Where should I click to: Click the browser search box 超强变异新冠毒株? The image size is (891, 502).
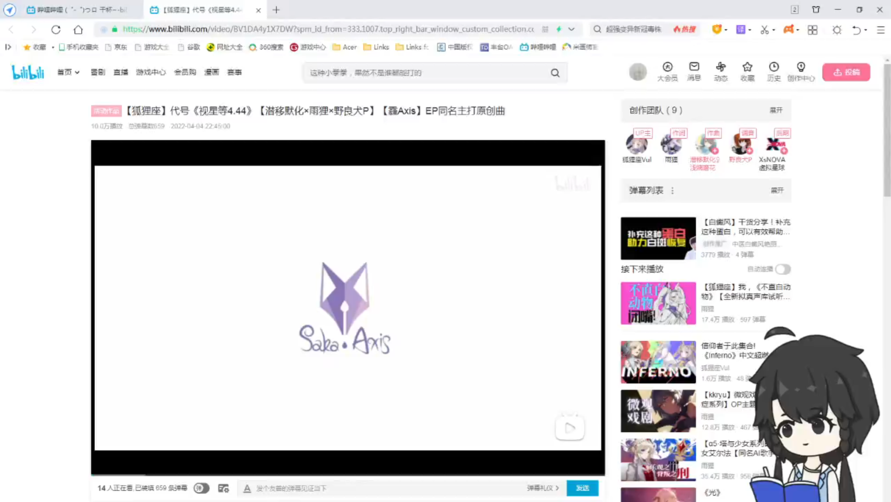pyautogui.click(x=633, y=29)
